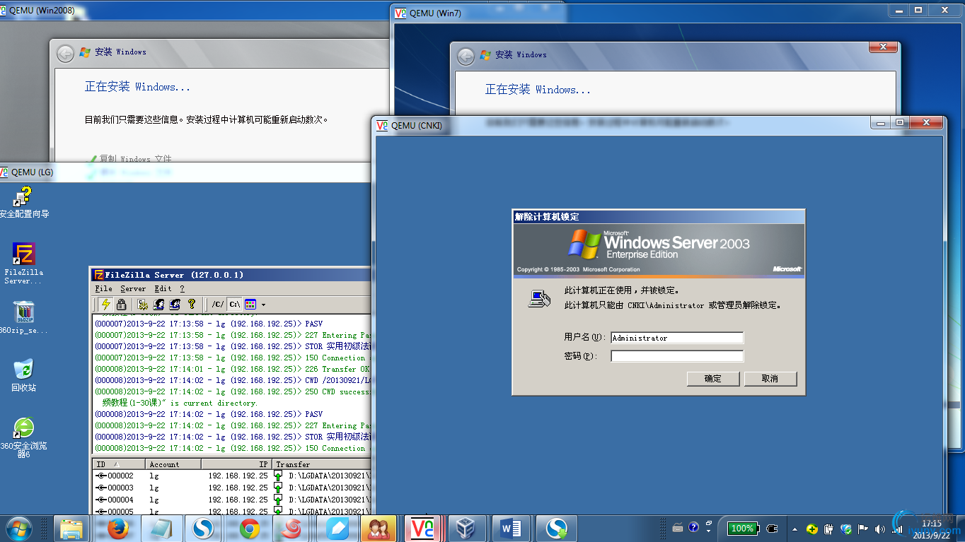This screenshot has height=542, width=965.
Task: Launch Chrome from the taskbar
Action: tap(249, 528)
